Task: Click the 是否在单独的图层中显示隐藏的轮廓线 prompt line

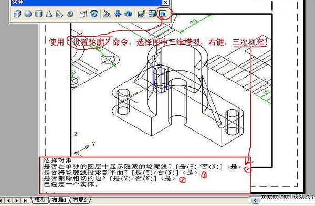Action: (144, 166)
